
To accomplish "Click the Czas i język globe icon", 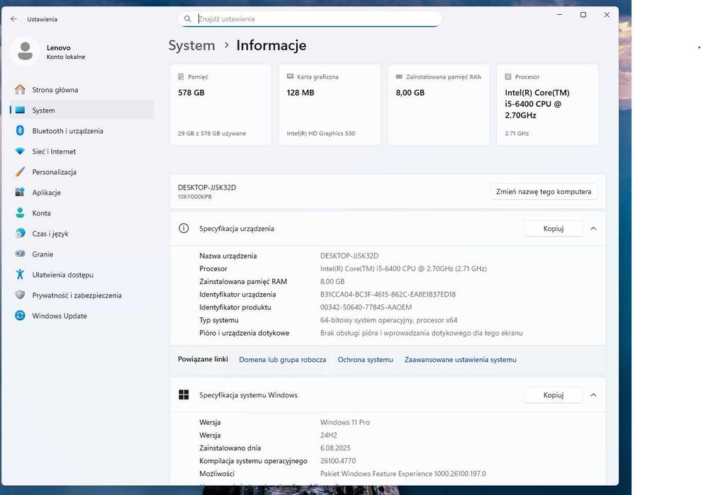I will tap(20, 233).
